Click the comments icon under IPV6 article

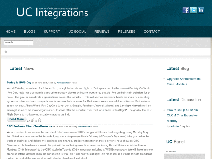(x=33, y=120)
